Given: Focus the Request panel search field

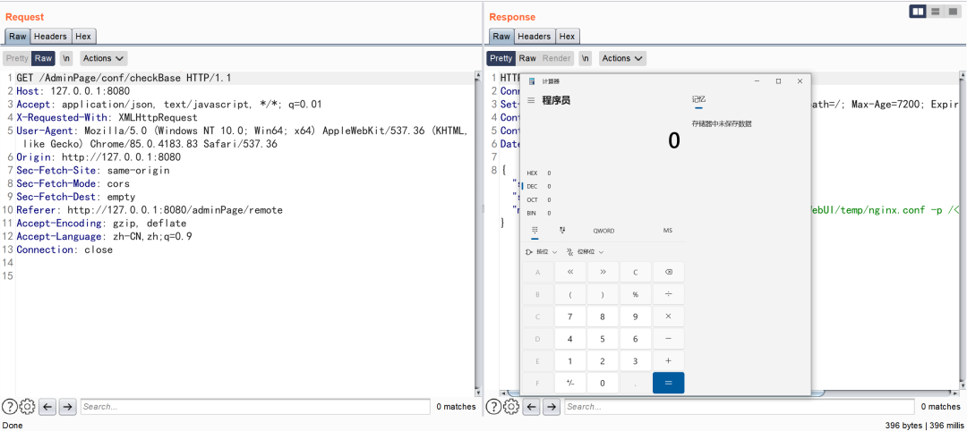Looking at the screenshot, I should [255, 406].
